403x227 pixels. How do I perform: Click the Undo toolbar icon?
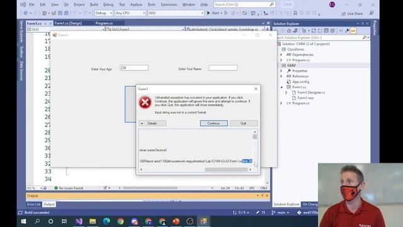click(x=75, y=13)
